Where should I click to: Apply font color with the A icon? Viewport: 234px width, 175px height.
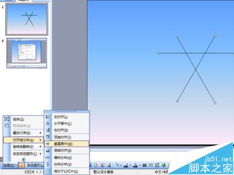[x=135, y=165]
